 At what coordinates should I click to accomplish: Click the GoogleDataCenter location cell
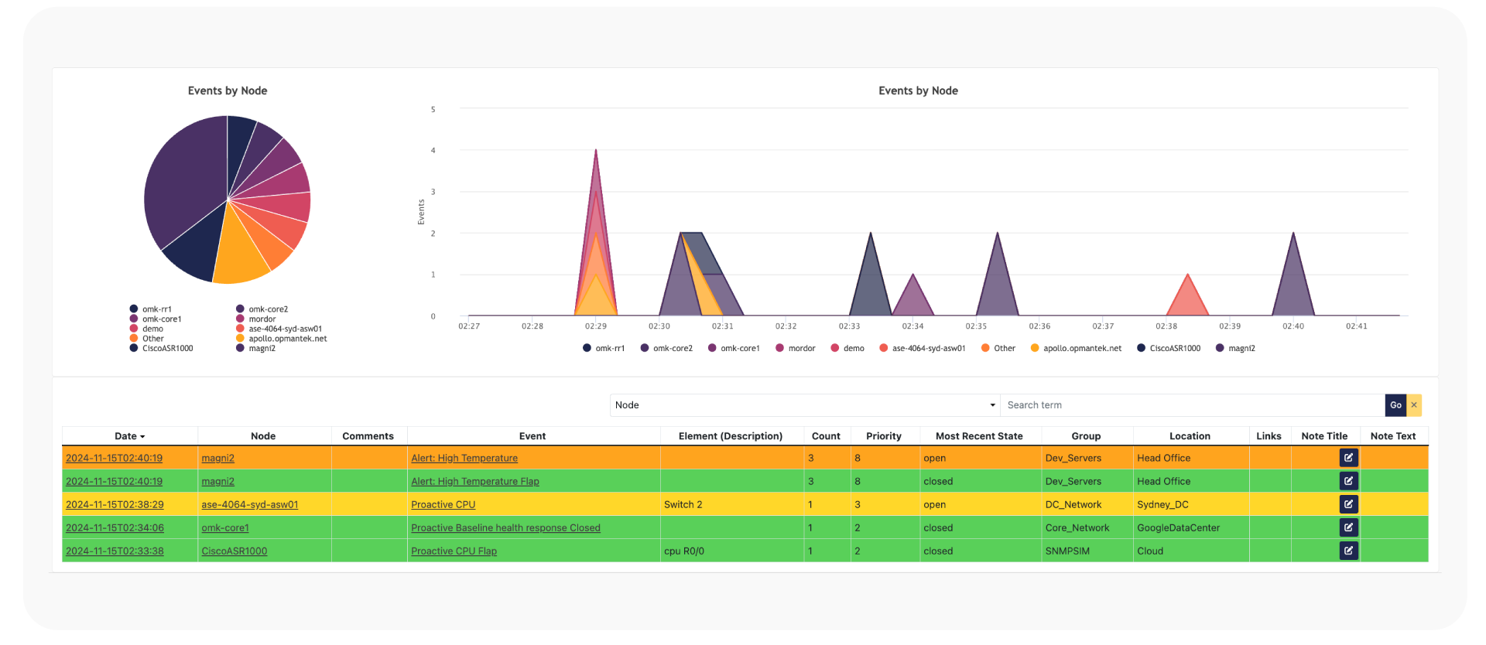pos(1191,527)
